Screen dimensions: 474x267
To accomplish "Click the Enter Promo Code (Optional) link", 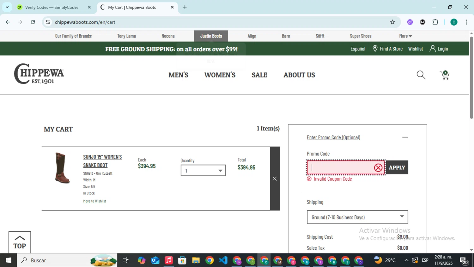I will click(333, 137).
